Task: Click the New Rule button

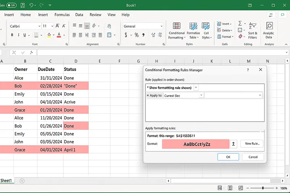Action: [252, 144]
